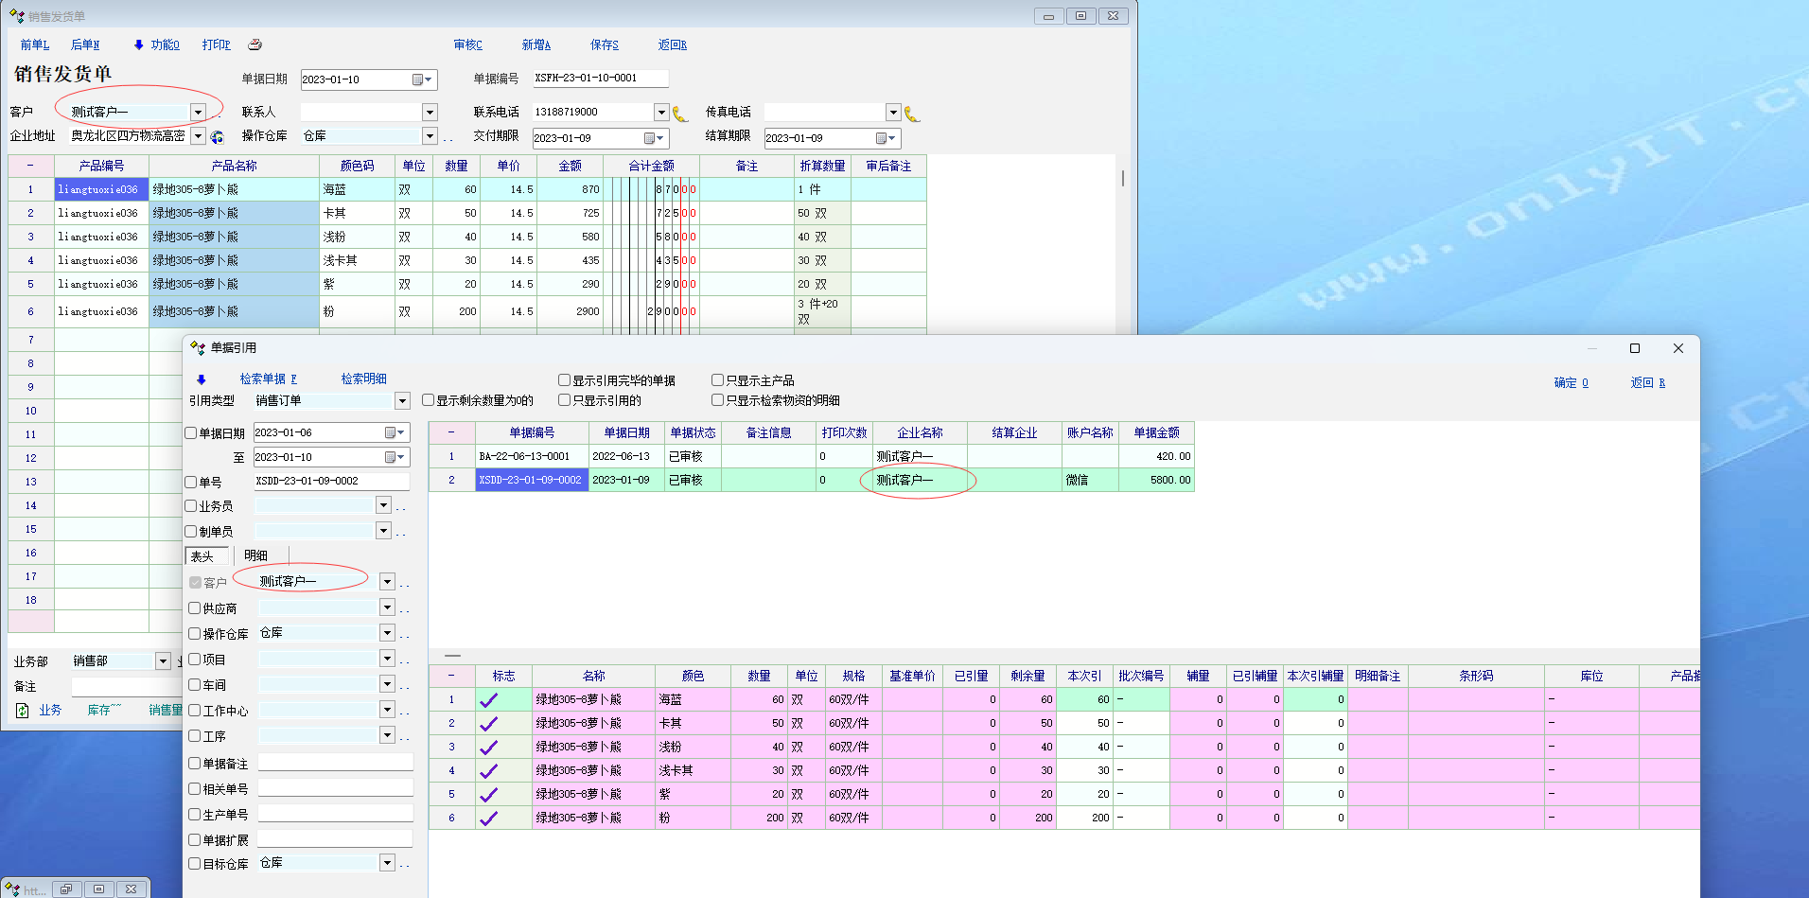Expand the 客户 dropdown in the sales form
The width and height of the screenshot is (1809, 898).
[x=198, y=112]
